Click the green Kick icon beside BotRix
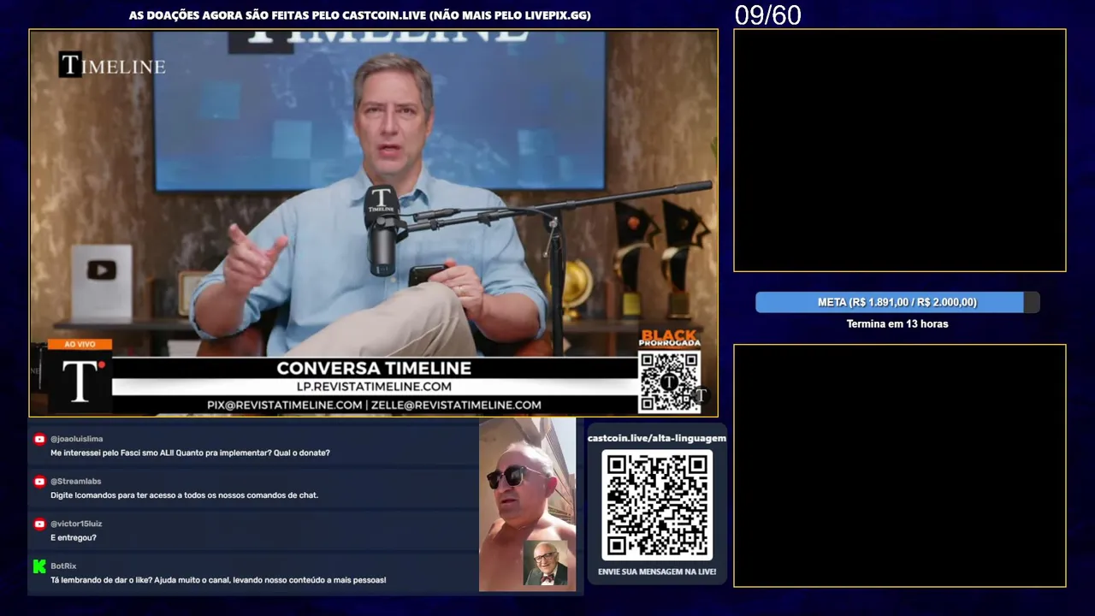This screenshot has height=616, width=1095. click(x=39, y=566)
